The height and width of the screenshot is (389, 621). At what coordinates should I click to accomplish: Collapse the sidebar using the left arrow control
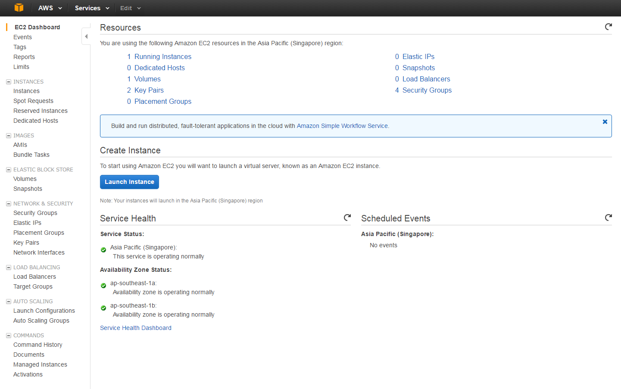[86, 37]
